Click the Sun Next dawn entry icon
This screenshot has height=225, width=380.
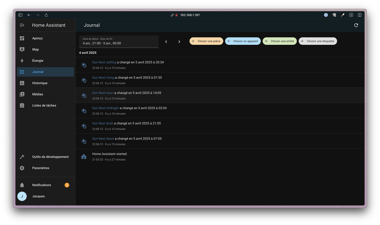coord(84,141)
